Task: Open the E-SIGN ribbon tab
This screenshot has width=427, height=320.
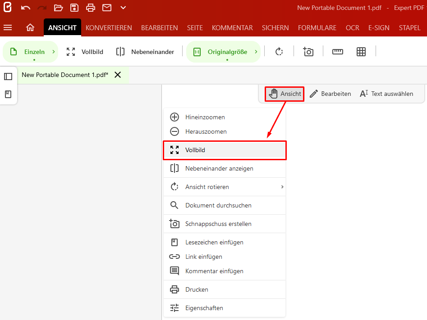Action: pos(379,28)
